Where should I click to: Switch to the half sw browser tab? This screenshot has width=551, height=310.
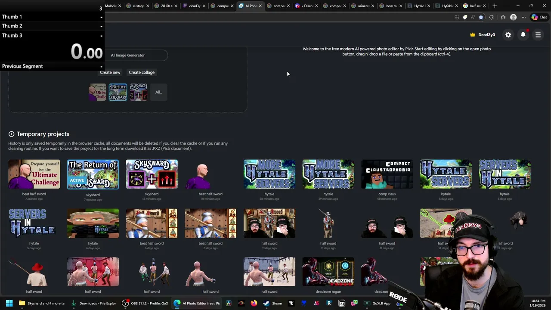pos(475,6)
